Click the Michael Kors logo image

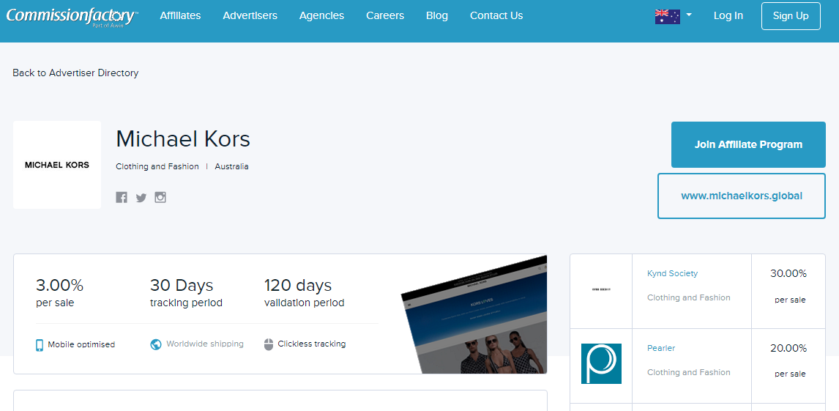tap(57, 165)
